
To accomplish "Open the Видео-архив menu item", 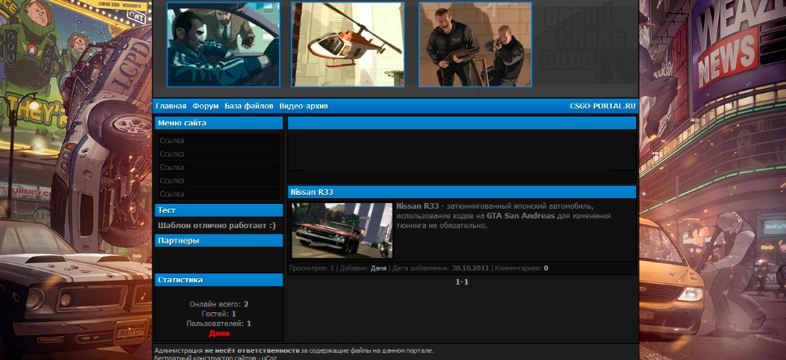I will (x=304, y=106).
